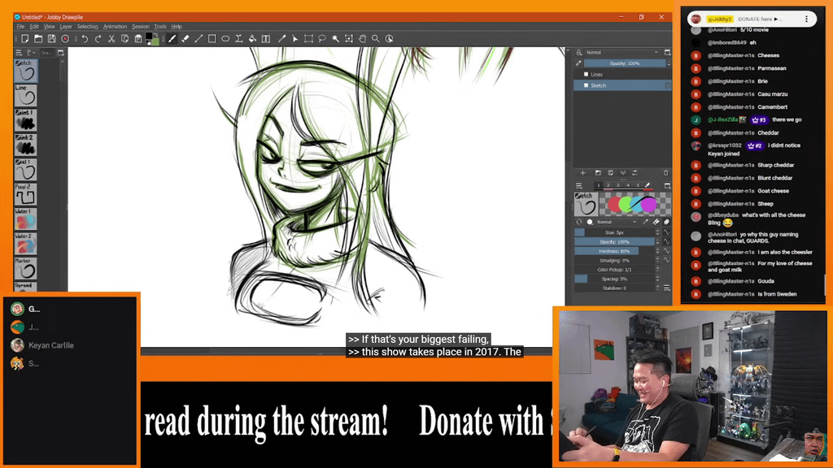The image size is (833, 468).
Task: Select the Transform tool
Action: click(x=349, y=39)
